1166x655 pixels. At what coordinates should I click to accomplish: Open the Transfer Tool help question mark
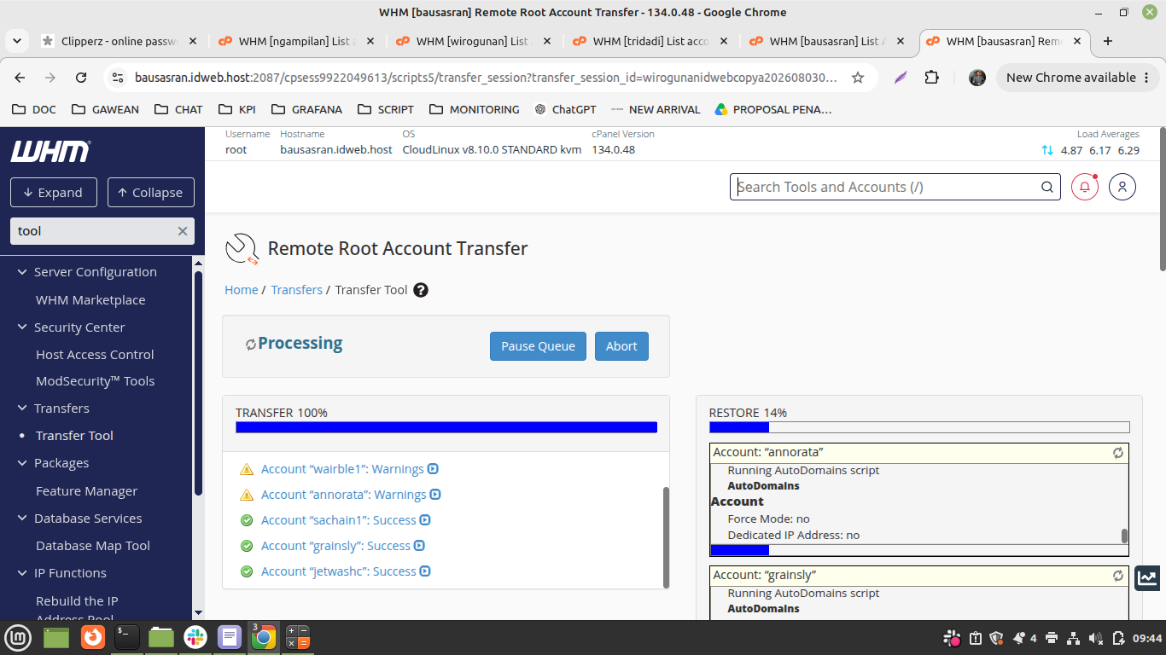[x=421, y=290]
